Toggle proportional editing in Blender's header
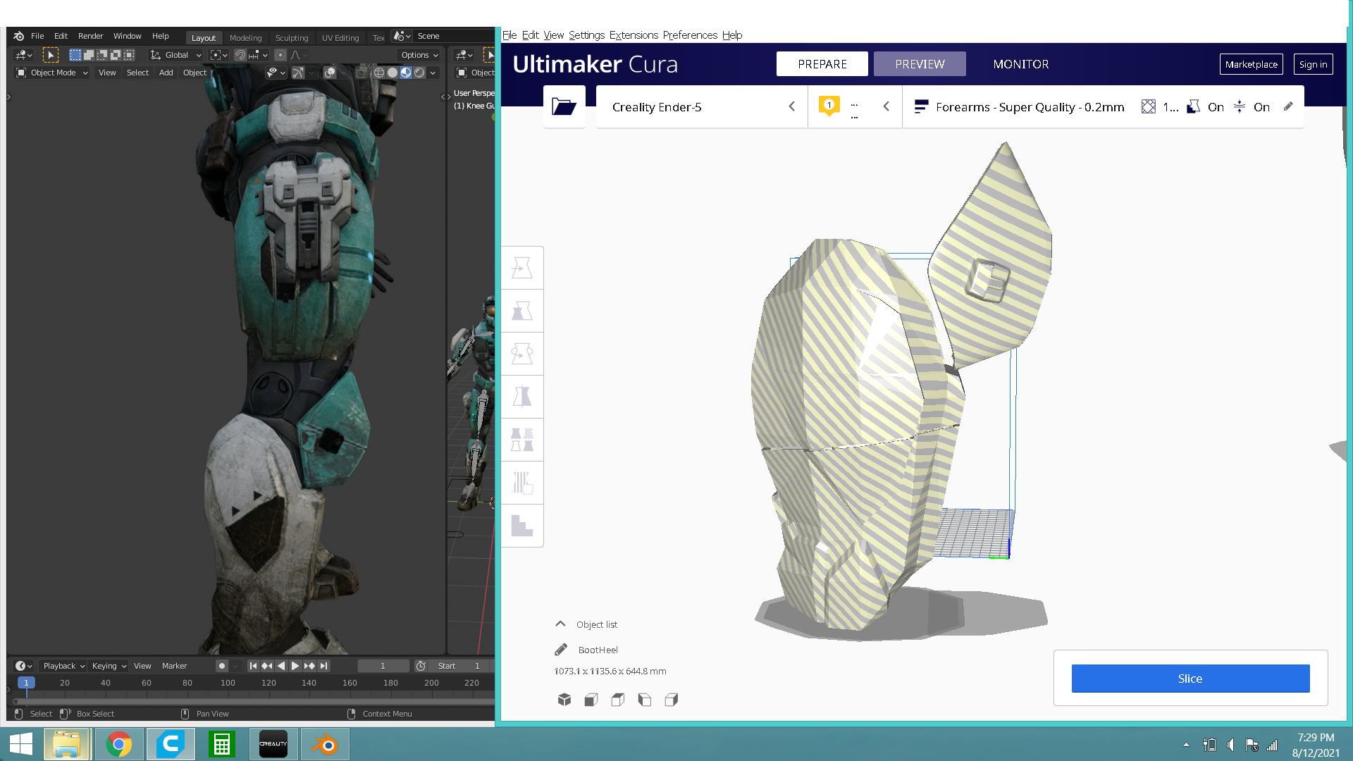1353x761 pixels. pos(280,55)
